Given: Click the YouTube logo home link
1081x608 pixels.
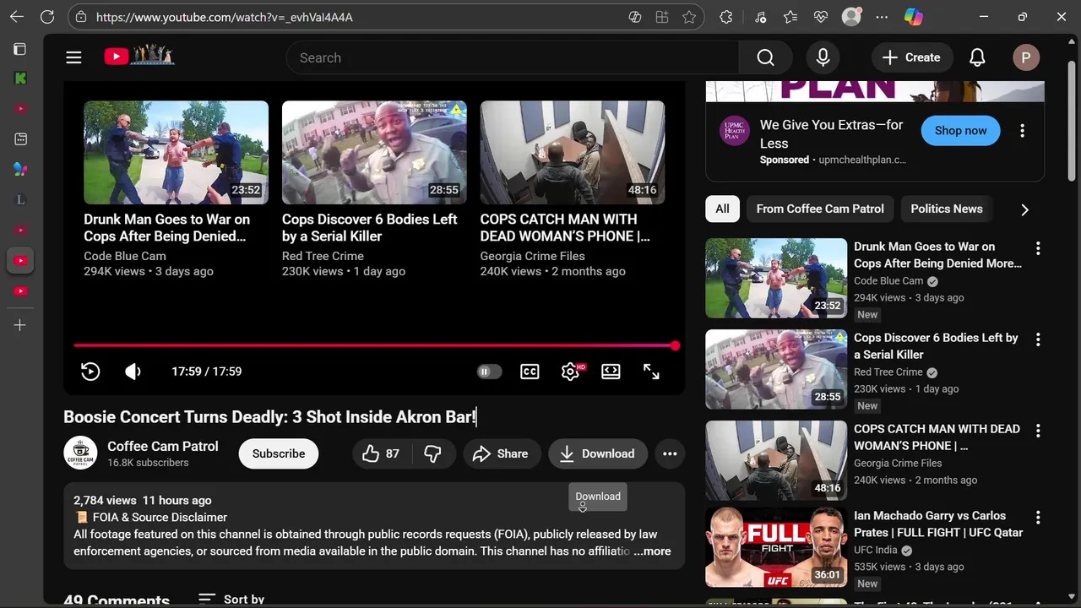Looking at the screenshot, I should 139,56.
